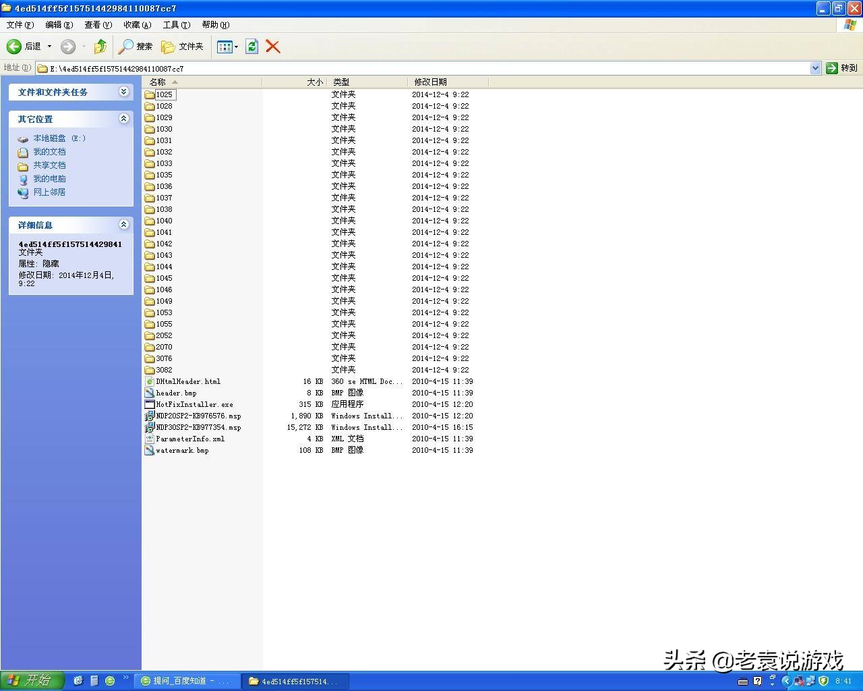Open the 文件(F) menu

click(20, 25)
